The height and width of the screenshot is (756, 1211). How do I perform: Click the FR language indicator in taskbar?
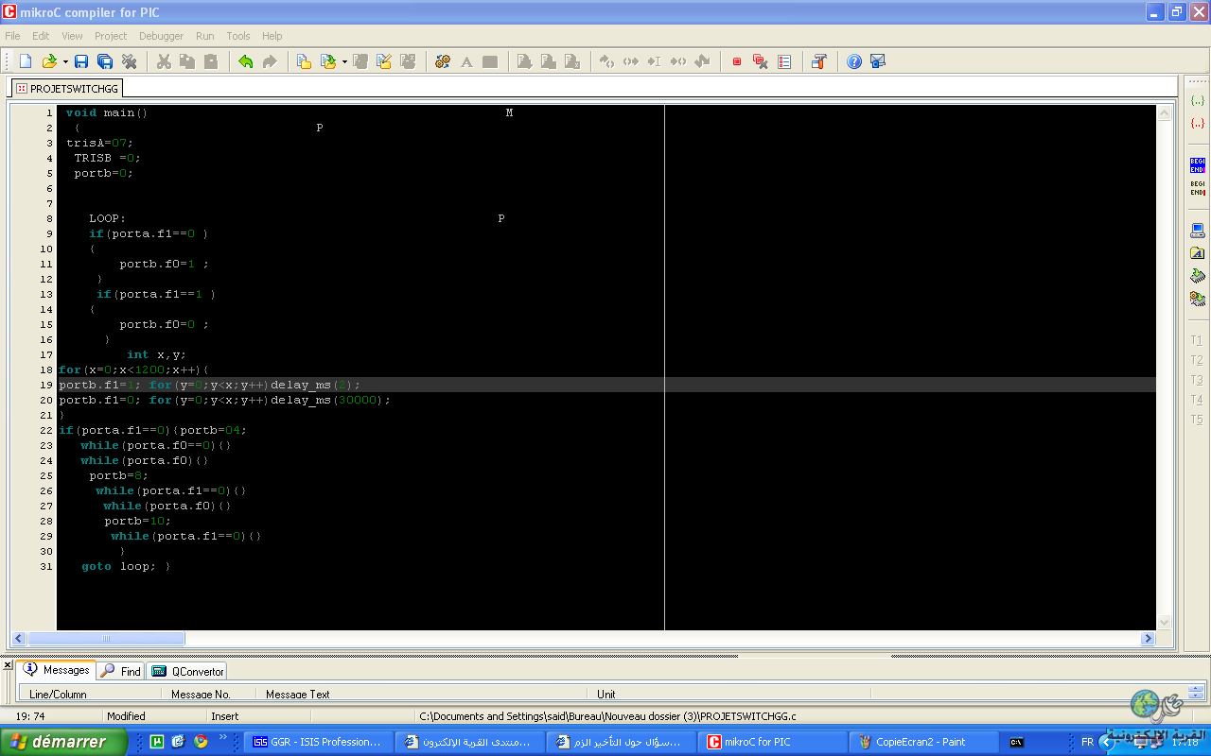point(1088,742)
